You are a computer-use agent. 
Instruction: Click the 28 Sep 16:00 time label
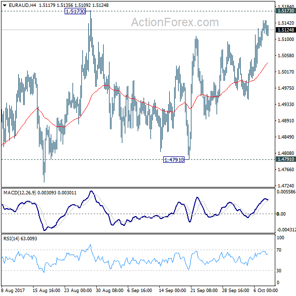pyautogui.click(x=236, y=290)
